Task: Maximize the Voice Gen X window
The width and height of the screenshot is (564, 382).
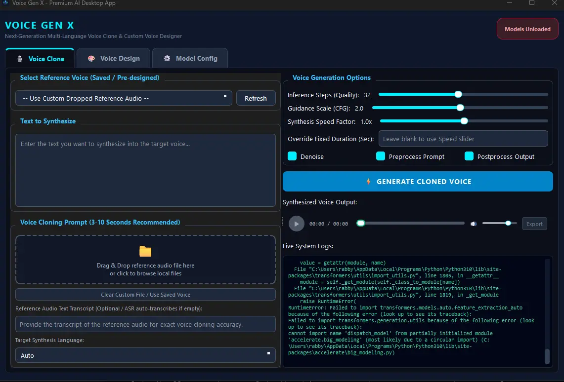Action: pos(532,3)
